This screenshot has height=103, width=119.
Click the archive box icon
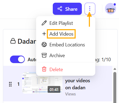(x=44, y=55)
